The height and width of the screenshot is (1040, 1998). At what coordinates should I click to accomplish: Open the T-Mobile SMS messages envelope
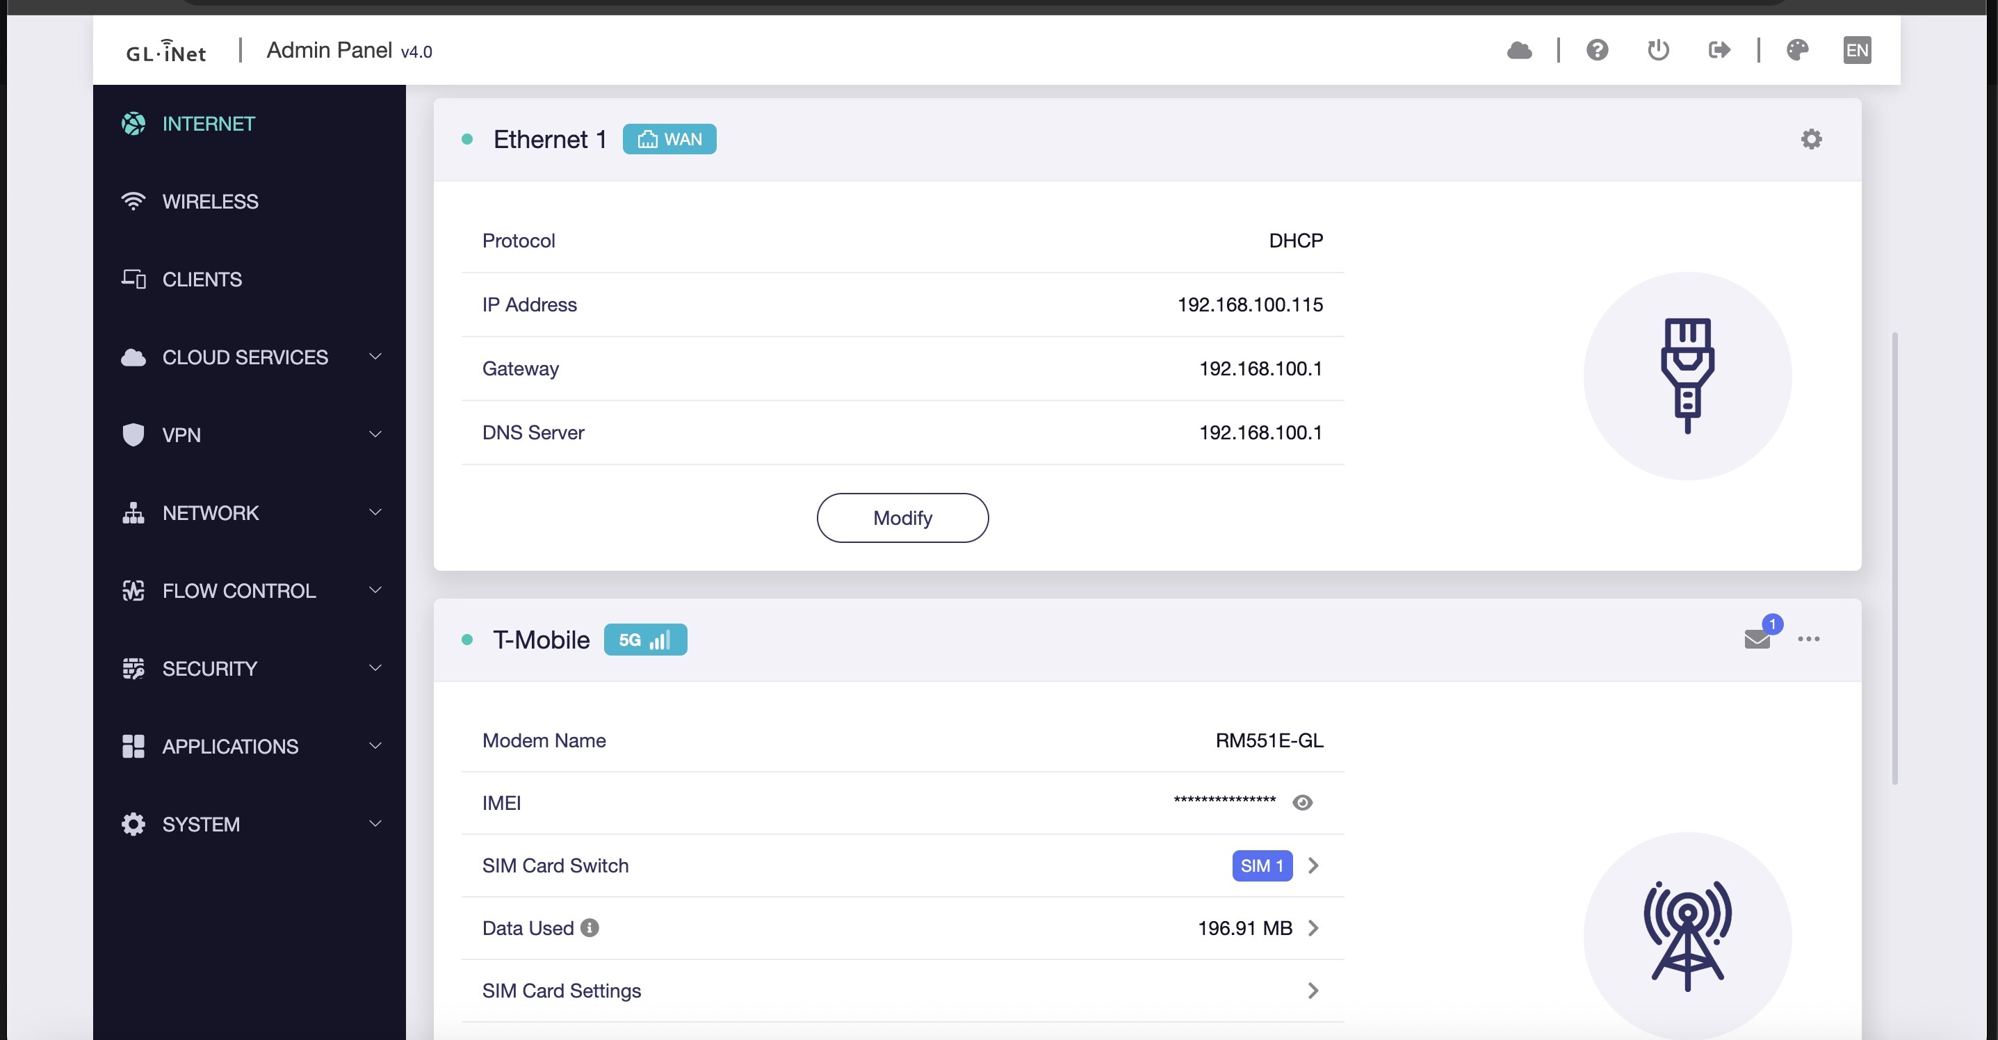(x=1757, y=639)
